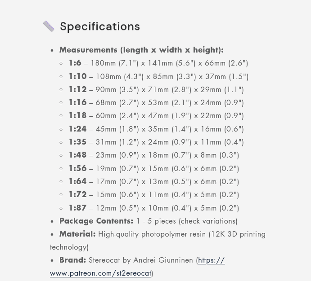Image resolution: width=311 pixels, height=281 pixels.
Task: Click the ruler emoji icon beside Specifications
Action: [49, 26]
